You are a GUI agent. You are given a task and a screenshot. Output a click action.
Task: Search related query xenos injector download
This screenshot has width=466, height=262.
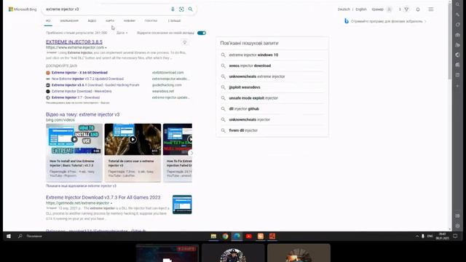tap(250, 65)
